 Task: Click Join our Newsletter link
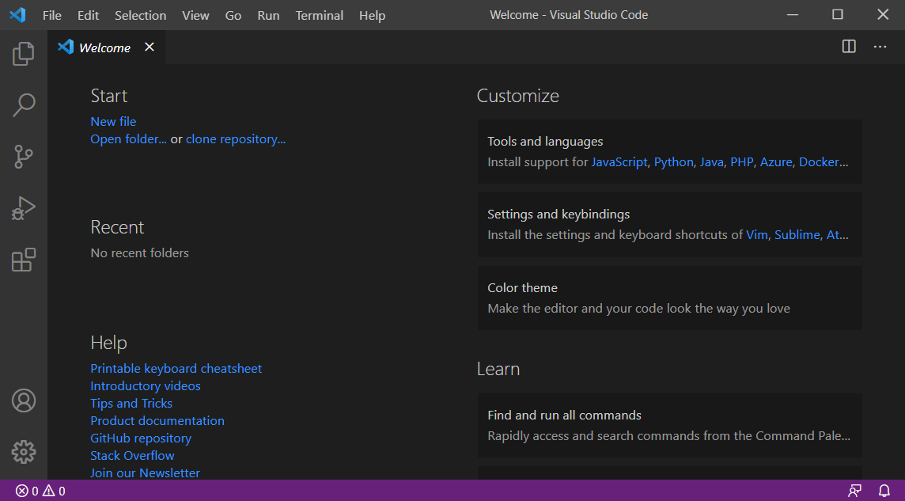tap(145, 473)
